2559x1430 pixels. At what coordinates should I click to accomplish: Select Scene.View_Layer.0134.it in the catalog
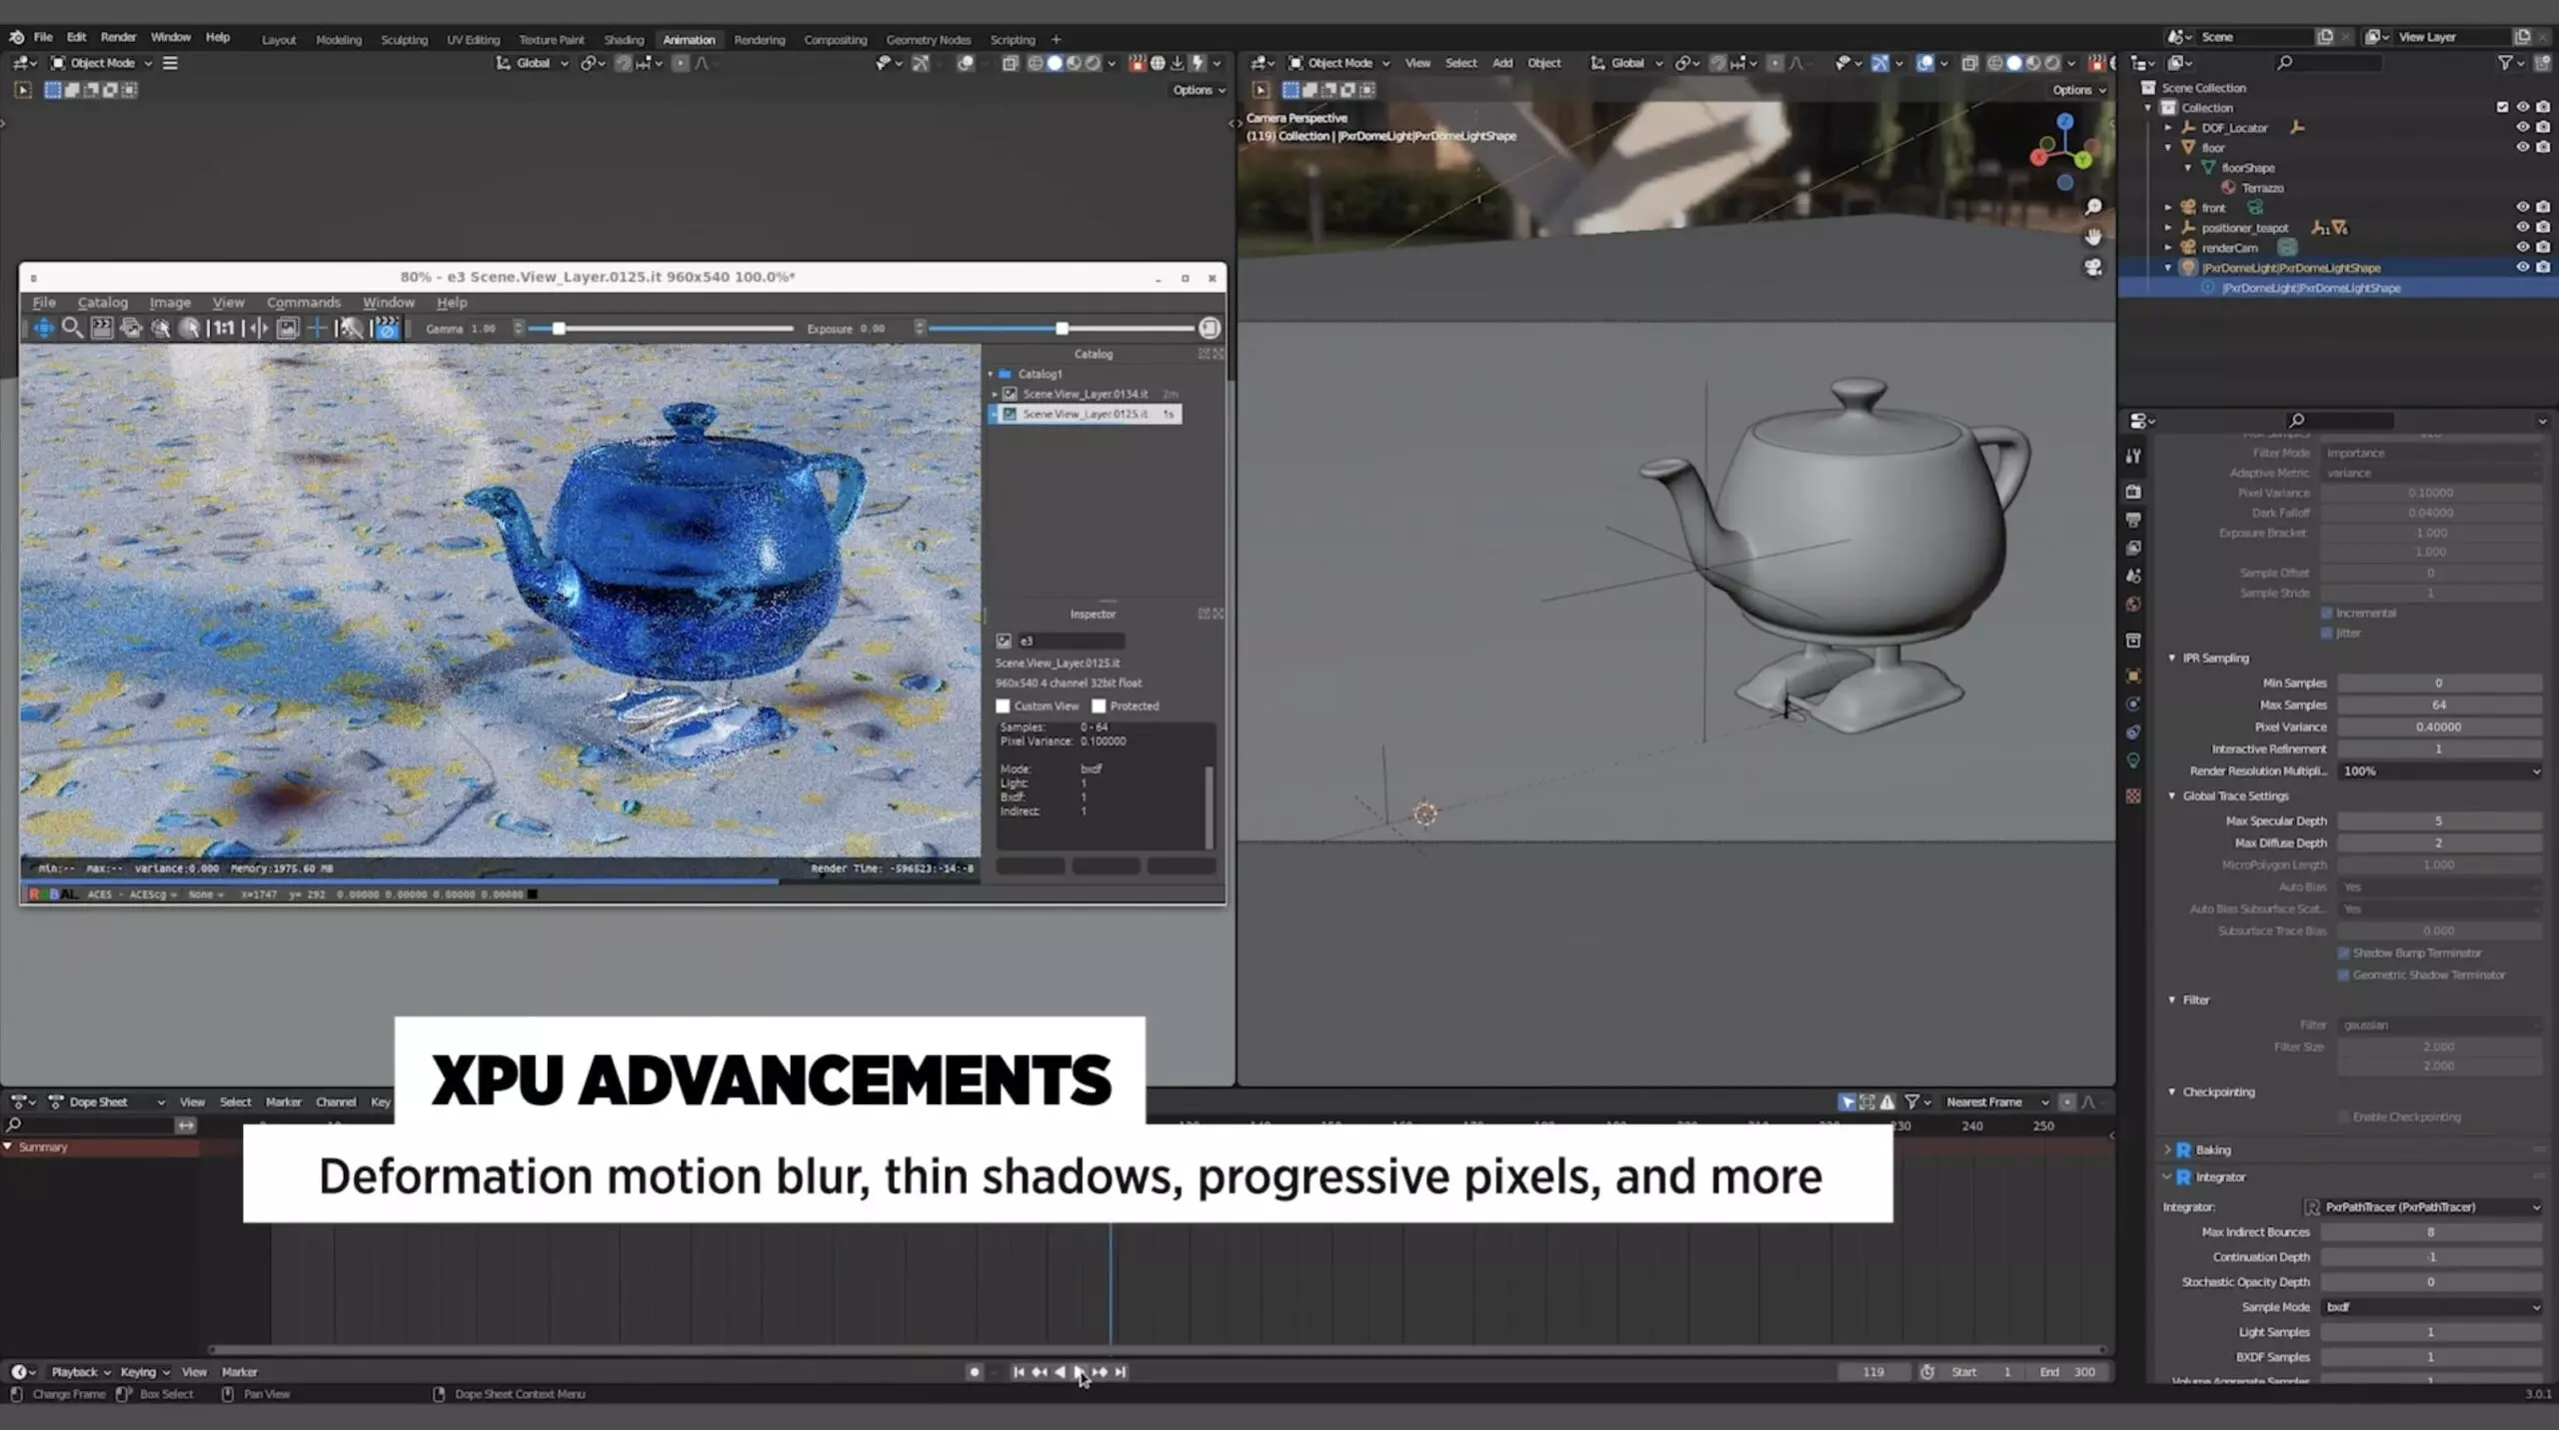coord(1085,394)
